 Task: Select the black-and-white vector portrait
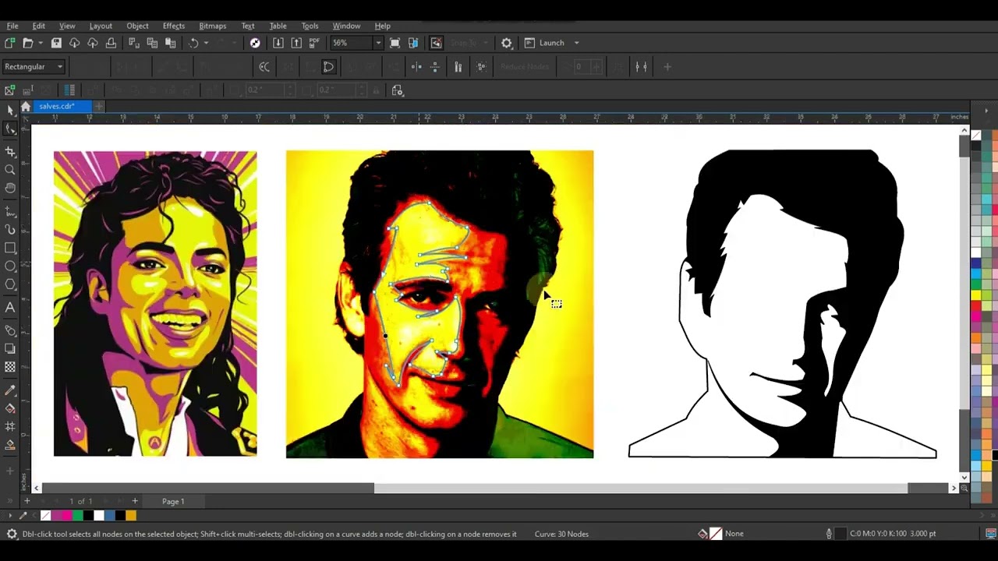click(782, 304)
